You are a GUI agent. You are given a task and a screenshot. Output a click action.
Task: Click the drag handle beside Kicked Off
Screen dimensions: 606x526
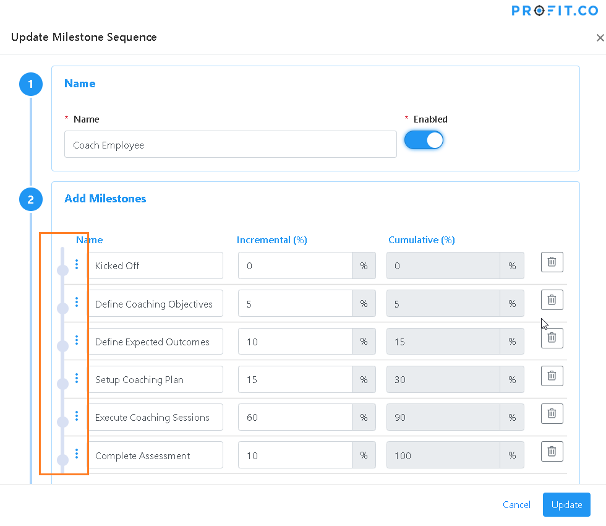click(x=76, y=264)
